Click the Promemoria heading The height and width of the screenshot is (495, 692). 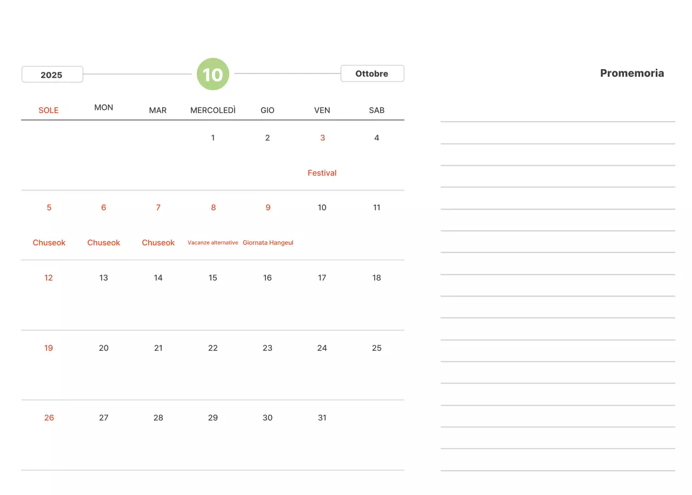pos(631,73)
